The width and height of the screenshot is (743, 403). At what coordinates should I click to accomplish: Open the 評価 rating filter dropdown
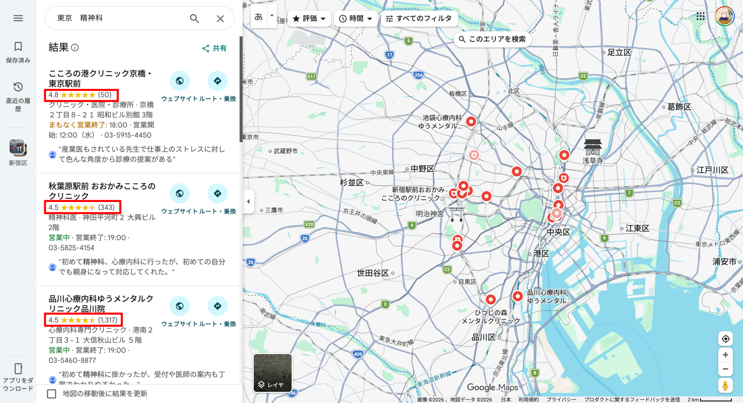[x=309, y=18]
